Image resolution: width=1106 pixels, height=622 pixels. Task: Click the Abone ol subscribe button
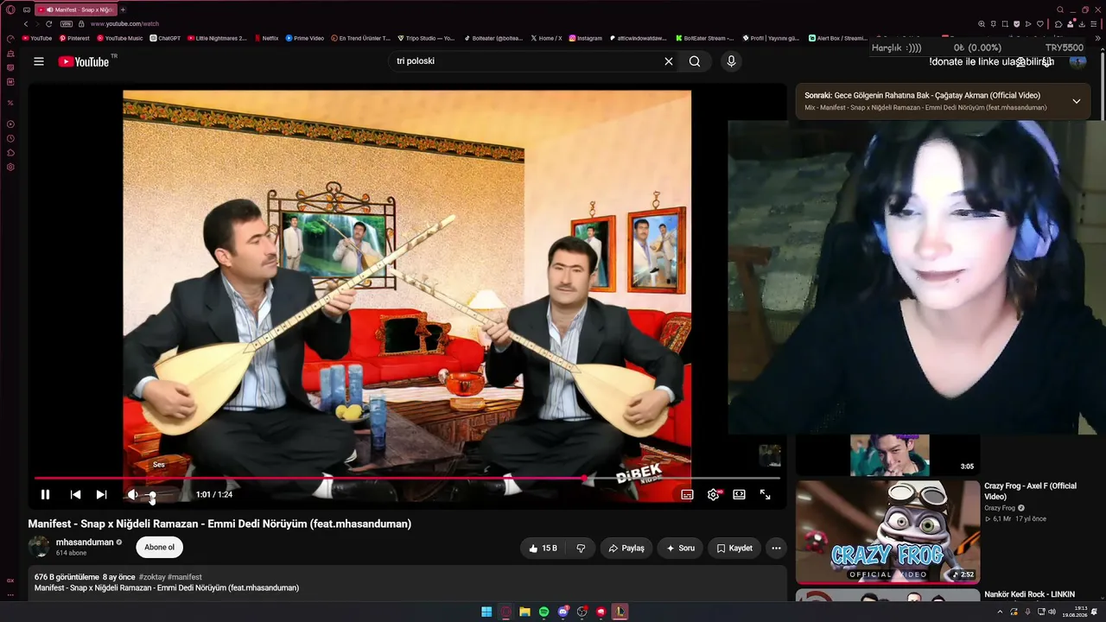[x=159, y=547]
